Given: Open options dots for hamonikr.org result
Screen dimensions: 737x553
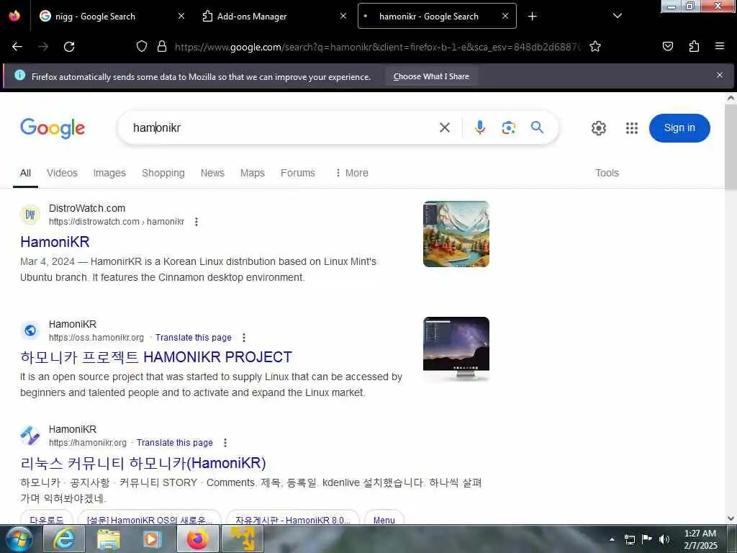Looking at the screenshot, I should pos(225,443).
